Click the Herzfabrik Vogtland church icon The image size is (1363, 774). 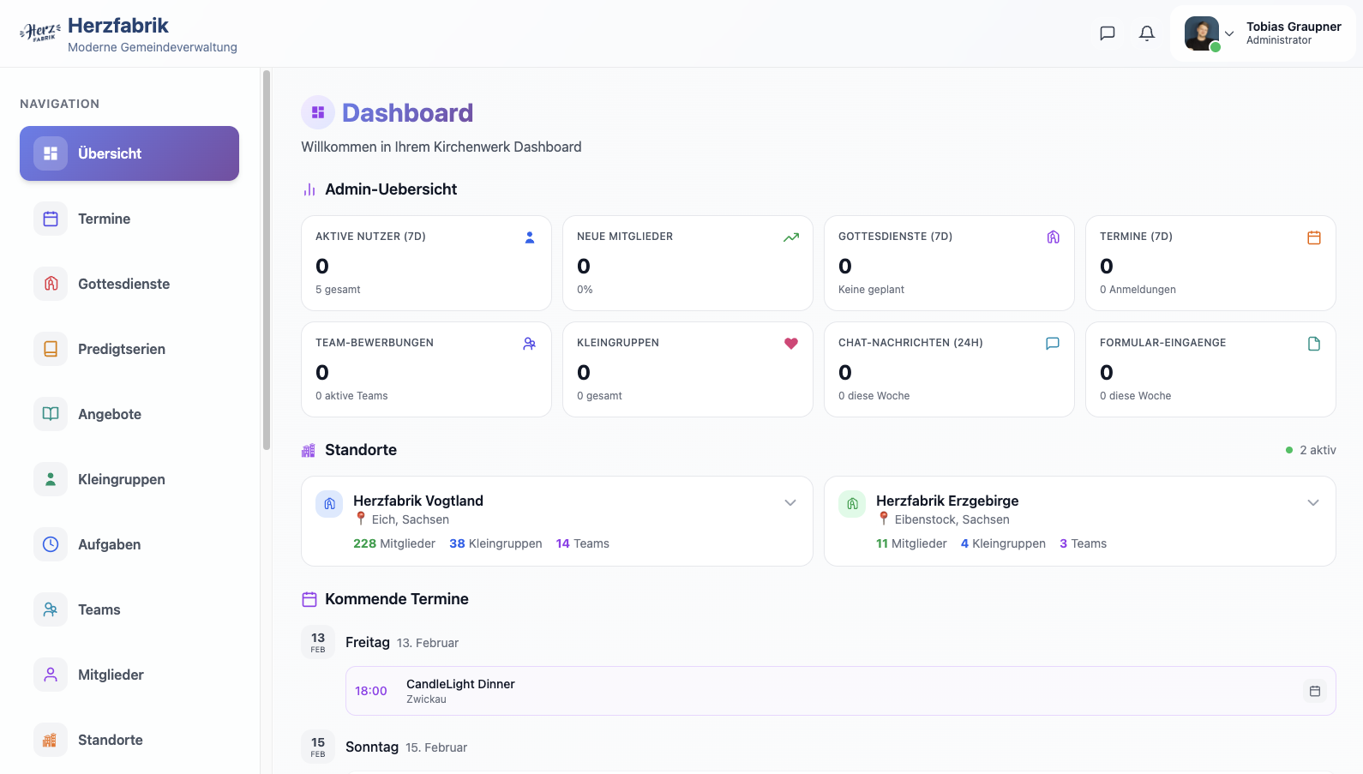[x=329, y=504]
